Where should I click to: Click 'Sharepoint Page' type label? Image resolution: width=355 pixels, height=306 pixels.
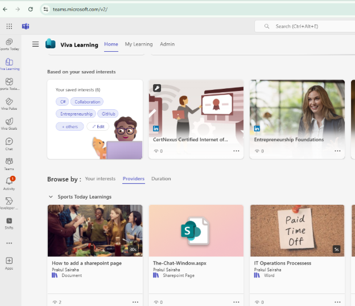tap(179, 275)
